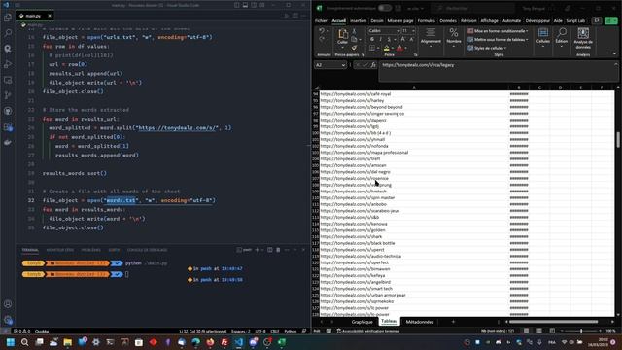Click the fill color bucket swatch
This screenshot has width=622, height=350.
(x=387, y=48)
